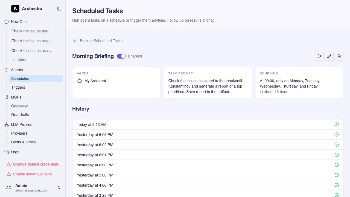Viewport: 350px width, 197px height.
Task: Click Change default credentials warning link
Action: point(36,164)
